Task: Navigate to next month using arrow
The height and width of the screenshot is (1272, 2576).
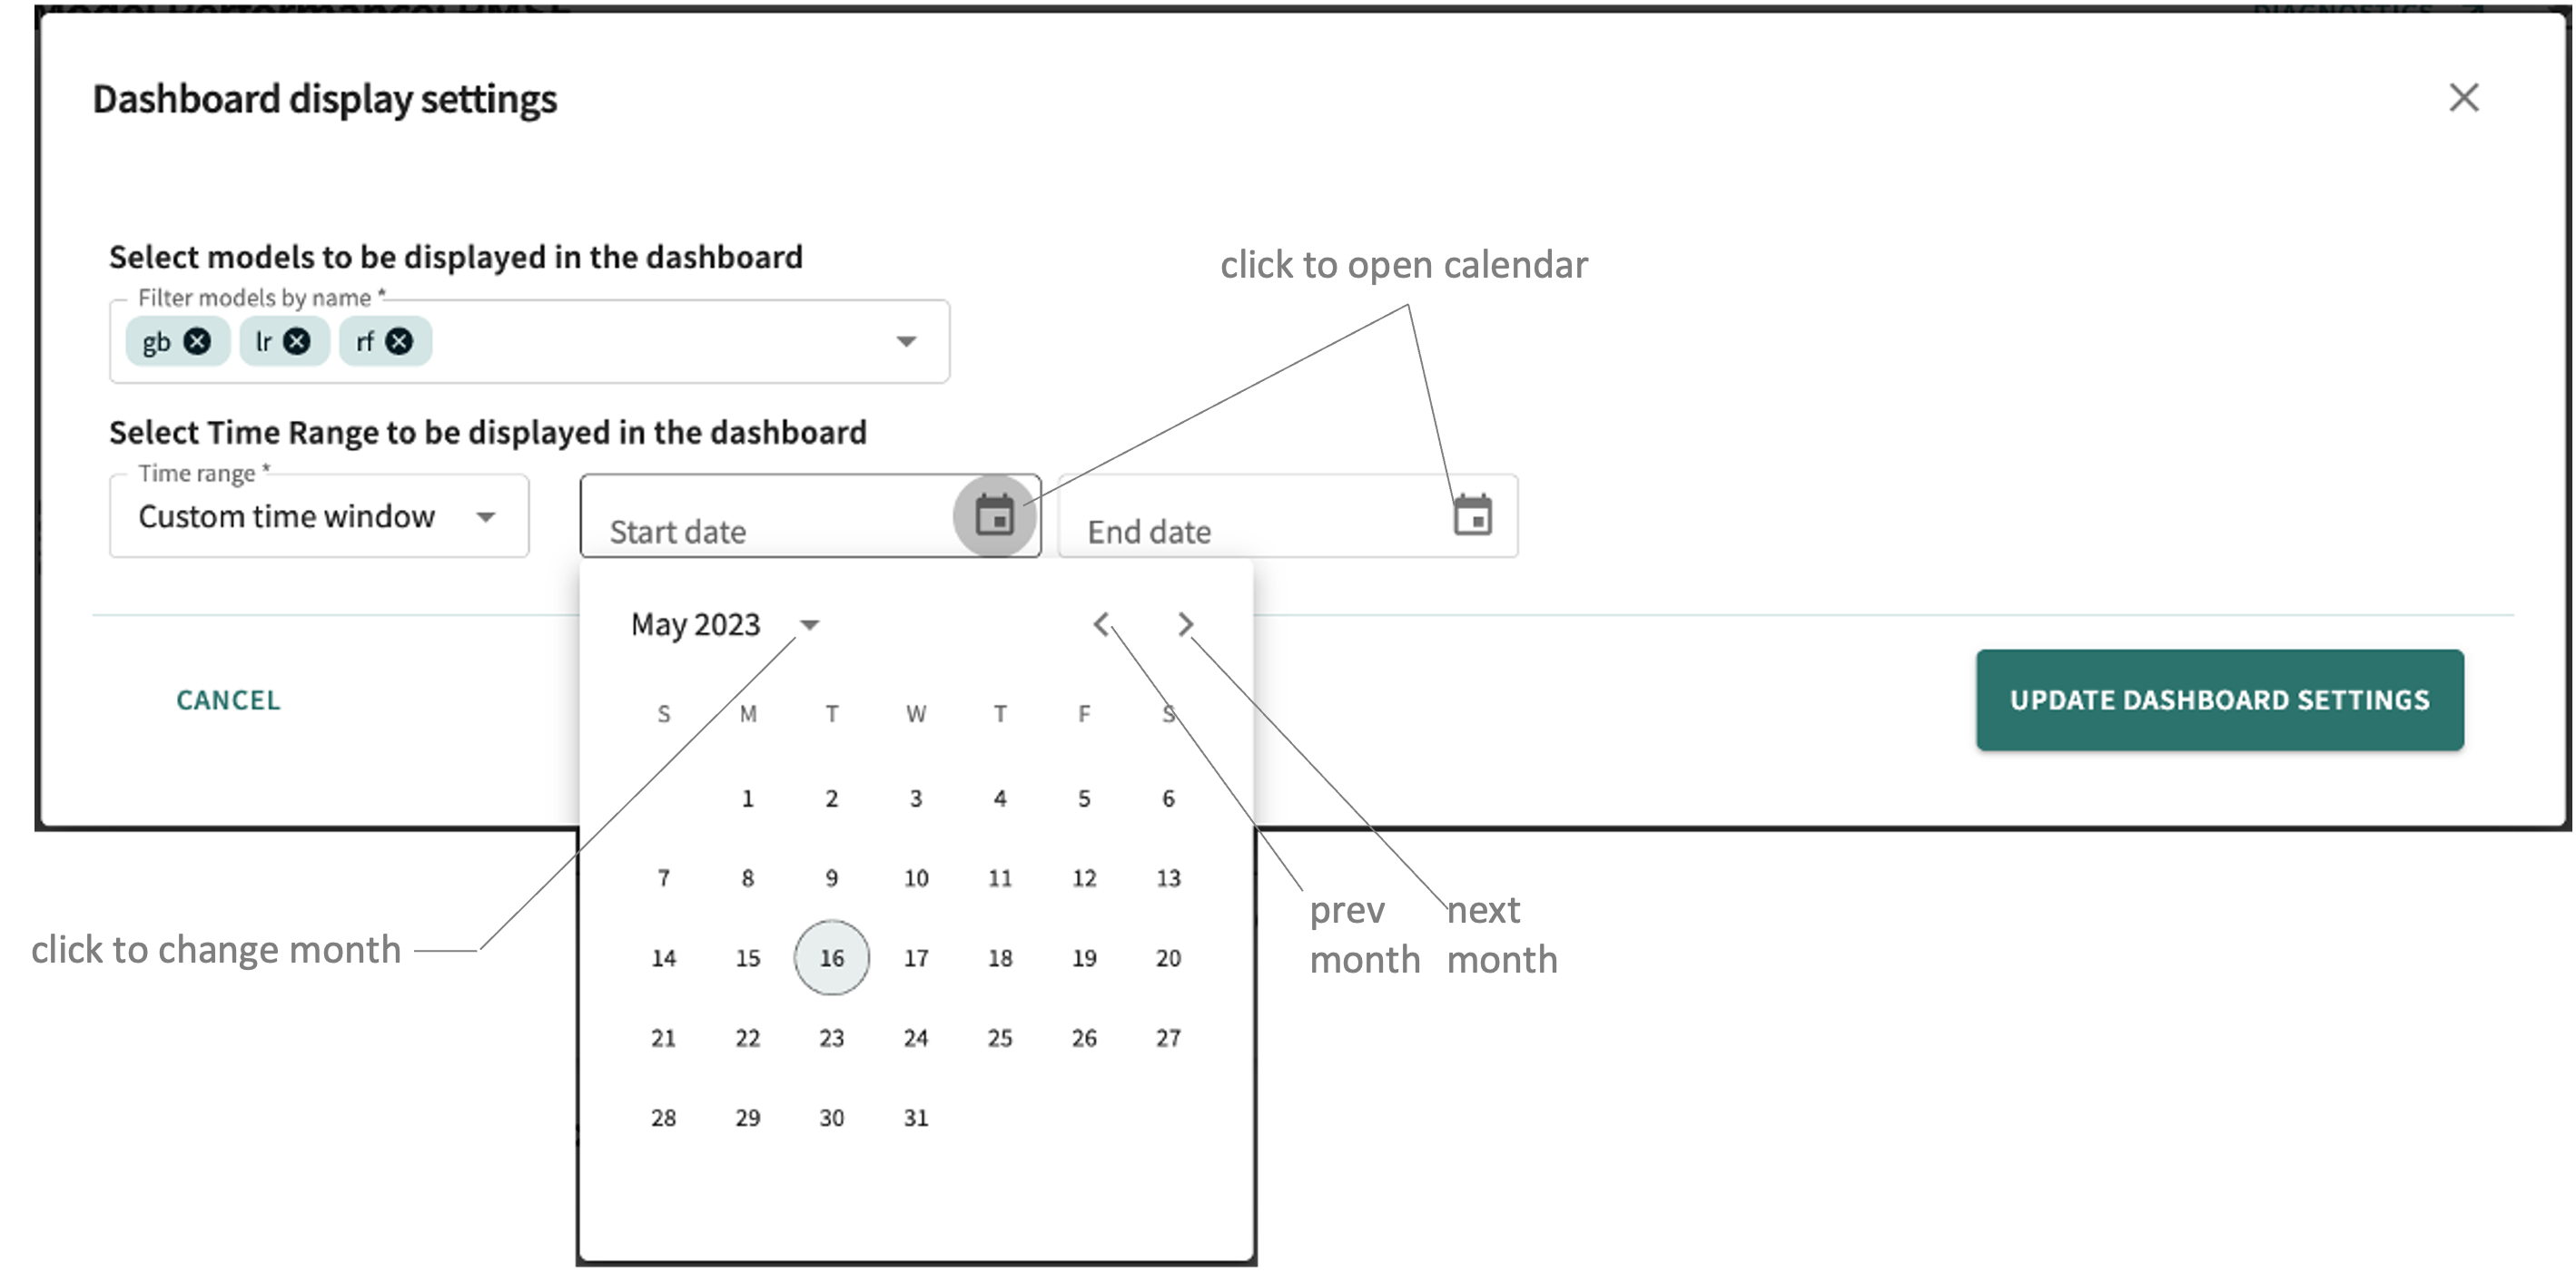Action: click(x=1185, y=623)
